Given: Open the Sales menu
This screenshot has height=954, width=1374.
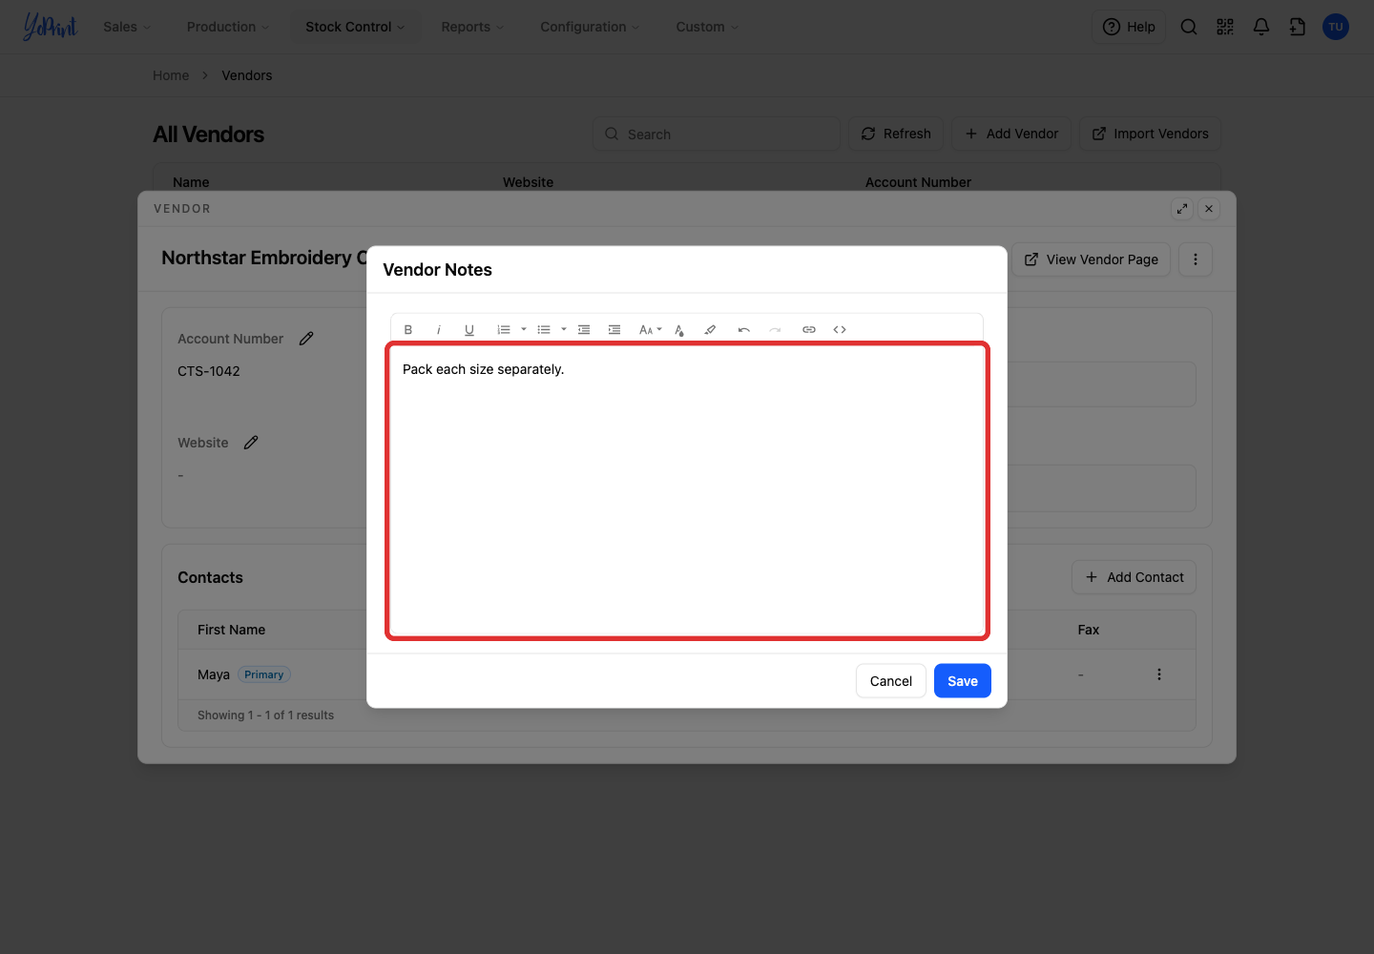Looking at the screenshot, I should pyautogui.click(x=127, y=27).
